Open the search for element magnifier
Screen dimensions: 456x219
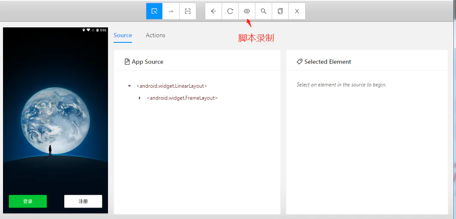click(x=264, y=11)
